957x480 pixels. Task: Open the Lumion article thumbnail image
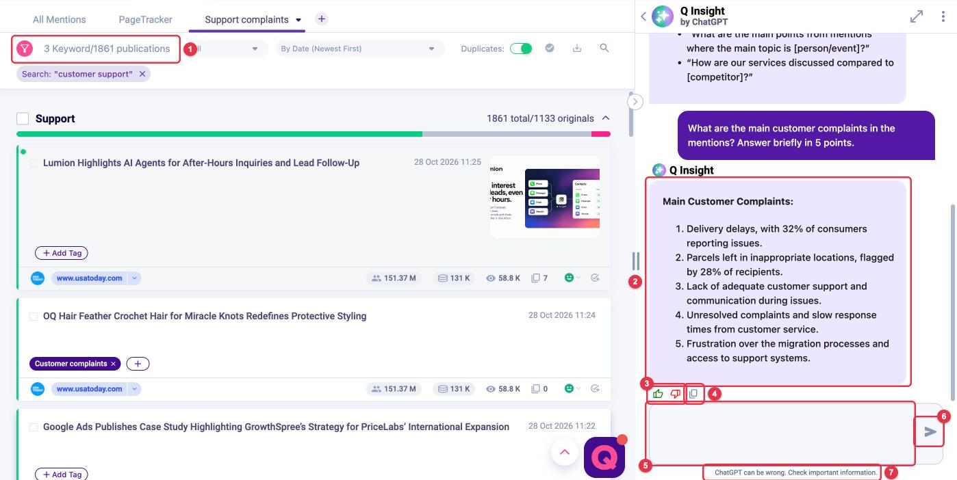[545, 197]
